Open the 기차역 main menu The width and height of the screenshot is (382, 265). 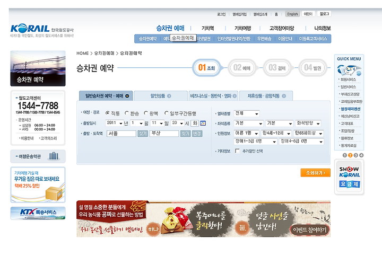(208, 28)
